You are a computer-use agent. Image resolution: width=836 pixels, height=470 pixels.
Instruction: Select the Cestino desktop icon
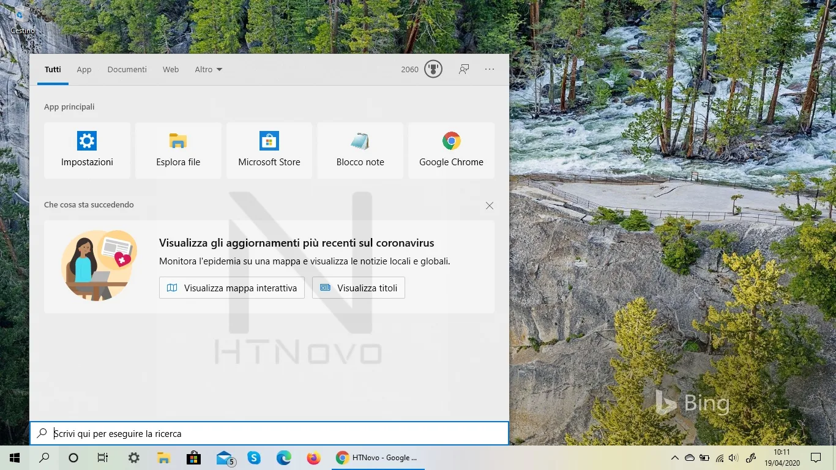point(21,20)
